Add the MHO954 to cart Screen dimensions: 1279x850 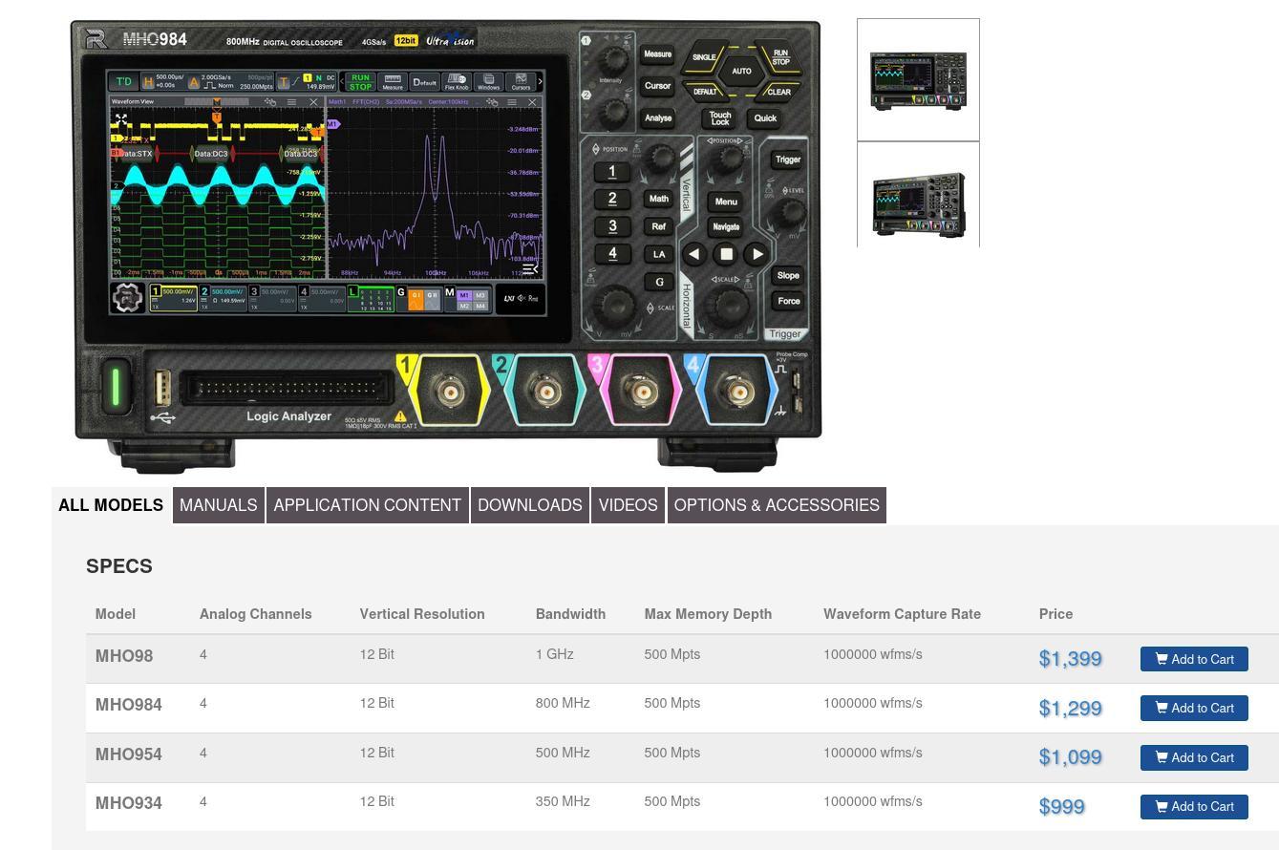[1193, 757]
